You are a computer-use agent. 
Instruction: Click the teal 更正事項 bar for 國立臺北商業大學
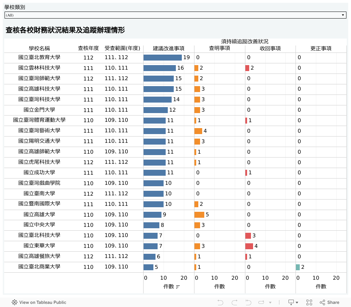point(298,267)
